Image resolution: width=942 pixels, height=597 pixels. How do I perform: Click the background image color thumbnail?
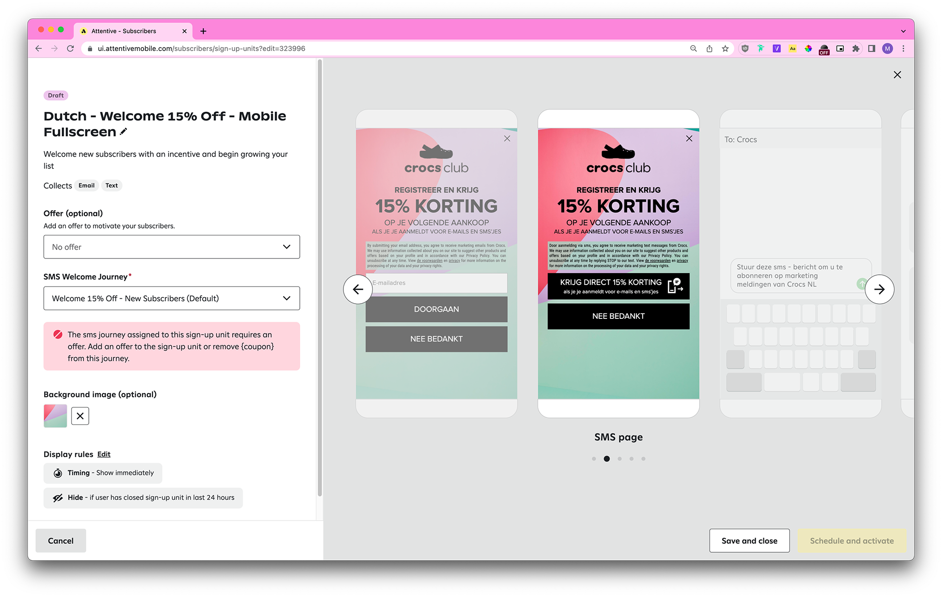tap(55, 416)
